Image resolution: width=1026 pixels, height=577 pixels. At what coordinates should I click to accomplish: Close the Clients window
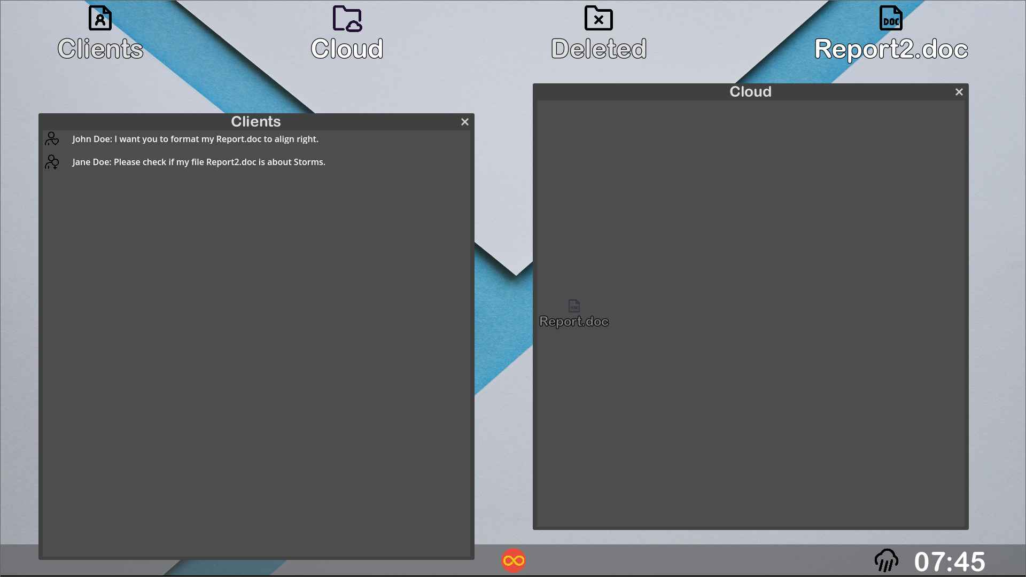pyautogui.click(x=465, y=122)
